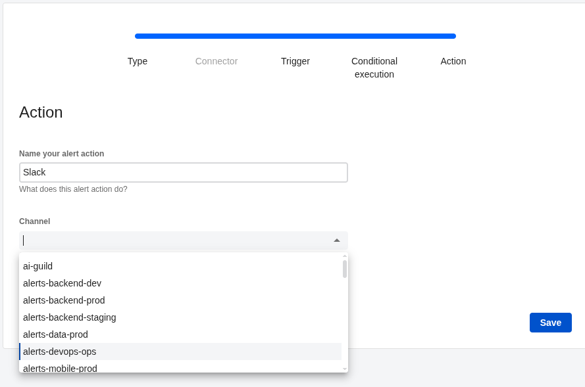Viewport: 585px width, 387px height.
Task: Click the scroll down arrow in channel list
Action: [x=344, y=369]
